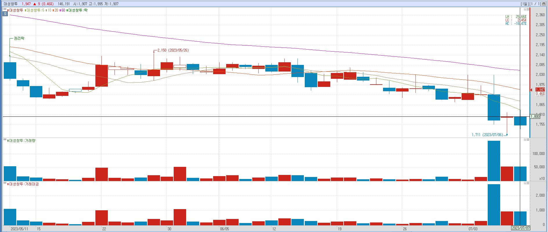Close the price chart pane
This screenshot has width=548, height=232.
[x=528, y=9]
